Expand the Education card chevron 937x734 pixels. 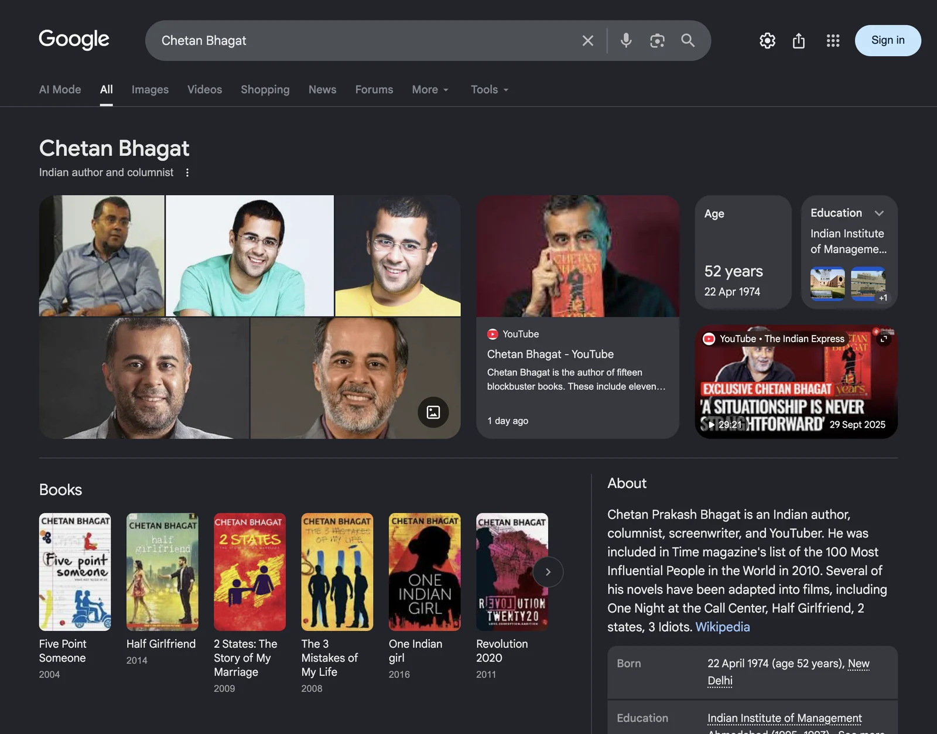click(x=879, y=213)
